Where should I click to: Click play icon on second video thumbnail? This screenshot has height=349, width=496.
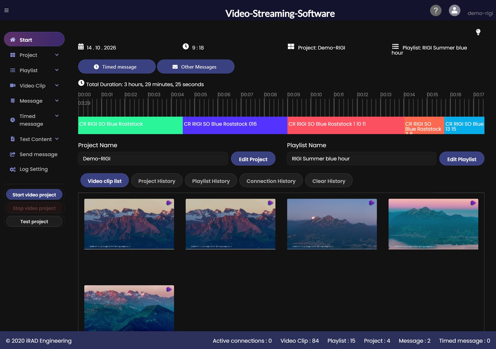270,203
